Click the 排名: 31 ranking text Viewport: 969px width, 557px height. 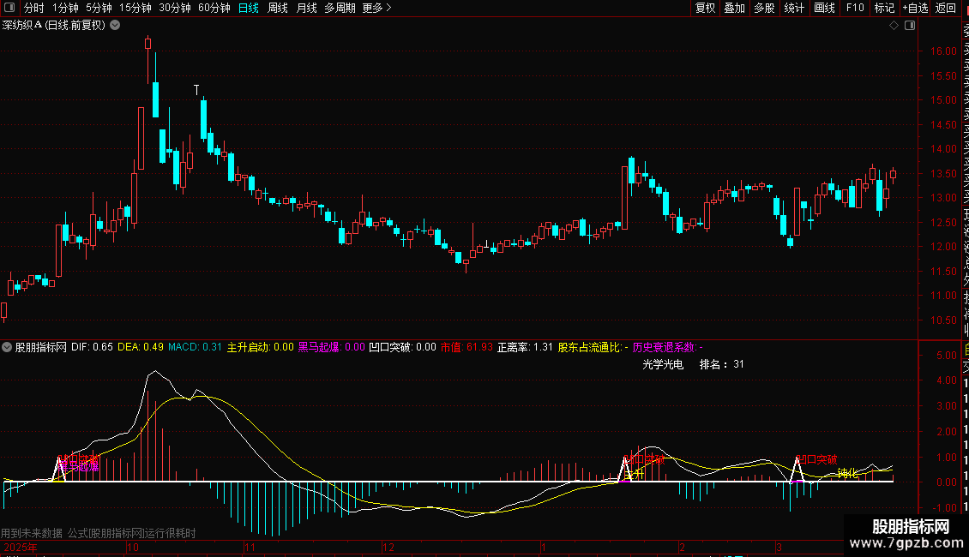click(722, 364)
